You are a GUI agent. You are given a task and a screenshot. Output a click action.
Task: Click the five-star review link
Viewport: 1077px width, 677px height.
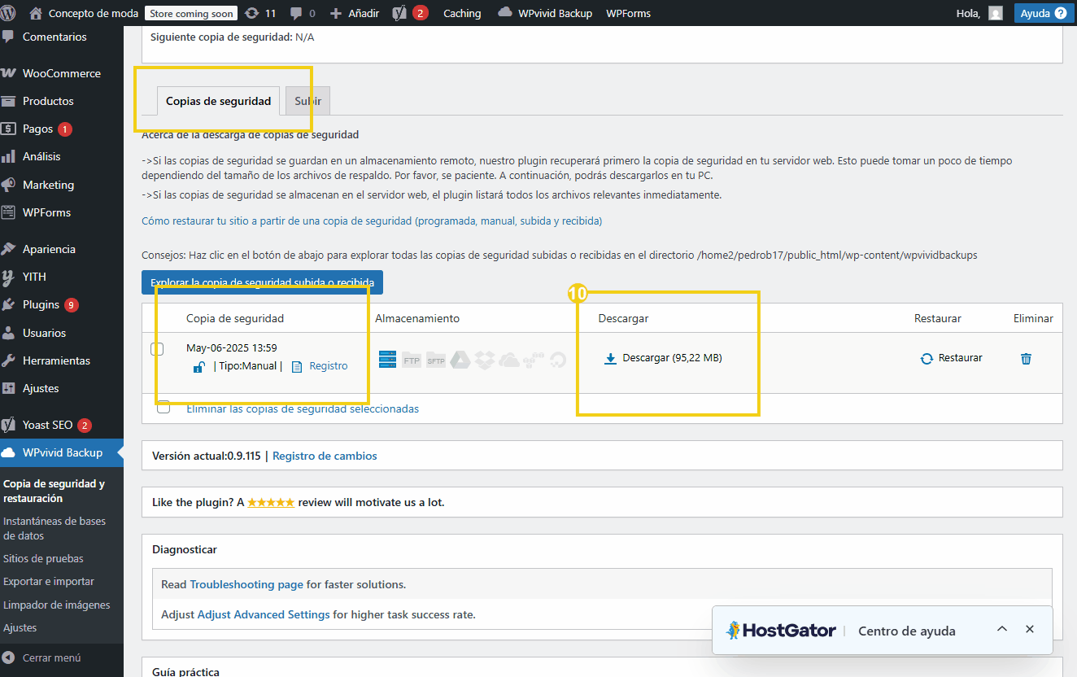[271, 502]
